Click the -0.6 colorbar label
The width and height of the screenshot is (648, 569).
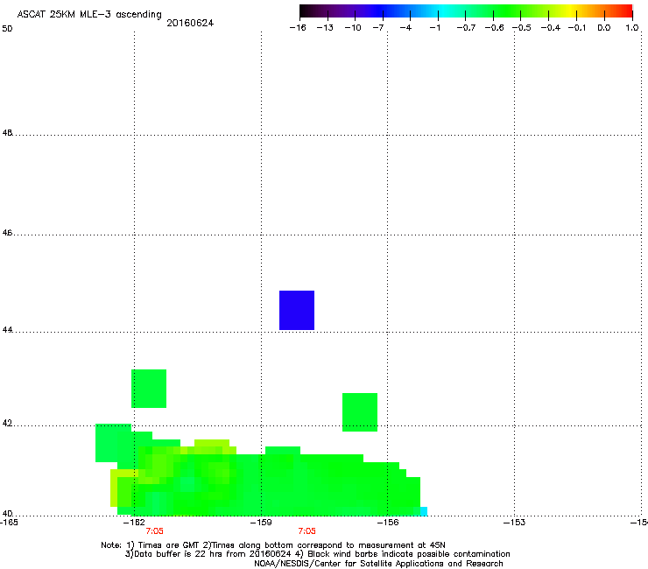494,28
